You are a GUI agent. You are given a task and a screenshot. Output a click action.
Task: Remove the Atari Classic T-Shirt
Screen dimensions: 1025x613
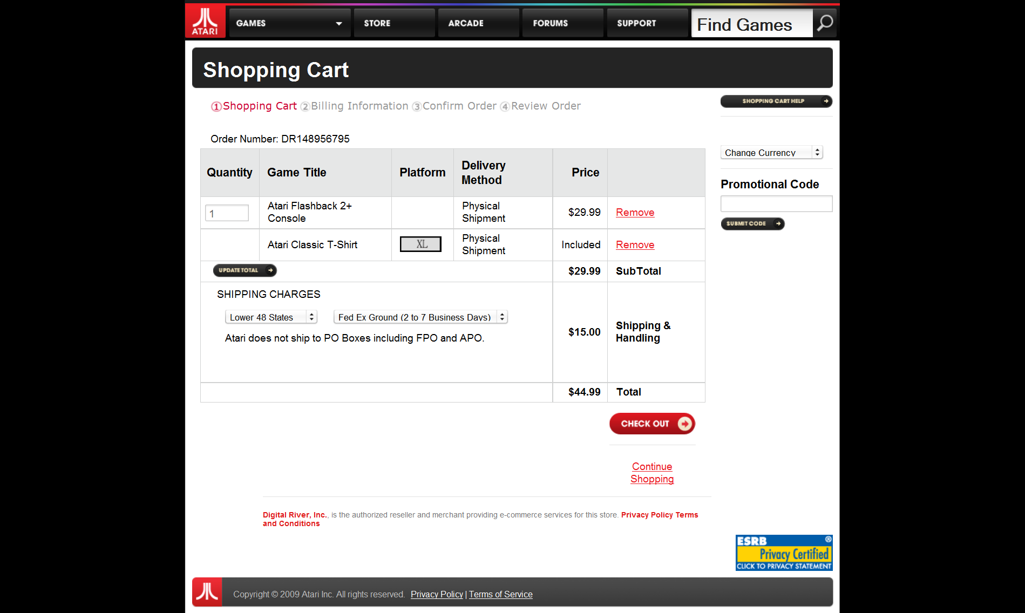point(635,245)
